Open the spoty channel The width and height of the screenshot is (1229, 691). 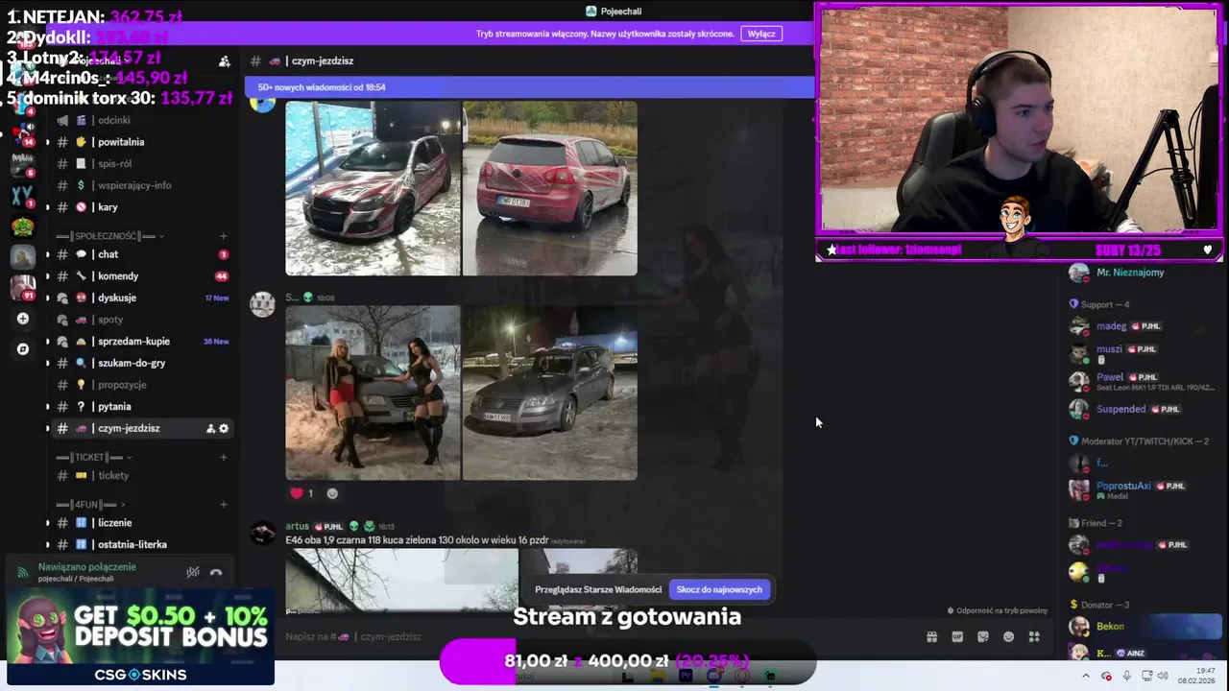point(142,320)
